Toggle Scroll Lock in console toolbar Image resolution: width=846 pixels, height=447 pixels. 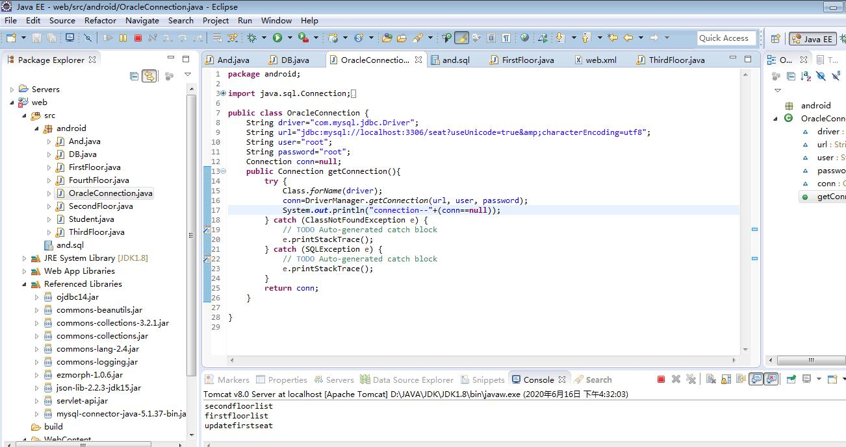[x=725, y=380]
